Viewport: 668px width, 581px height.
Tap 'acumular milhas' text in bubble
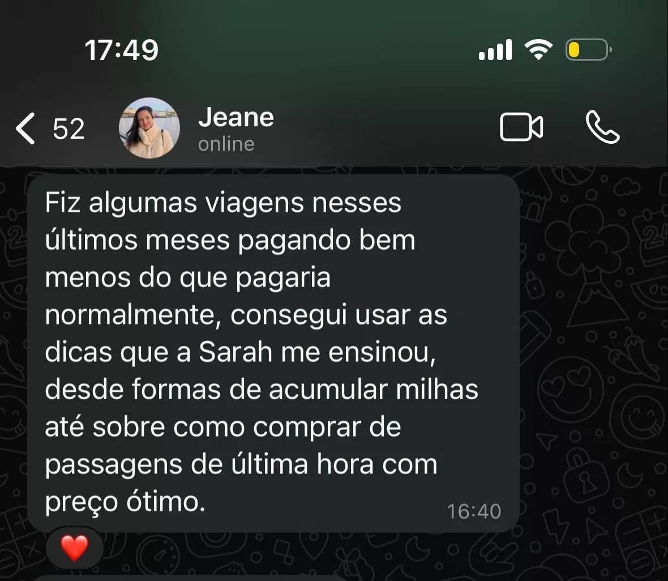374,390
